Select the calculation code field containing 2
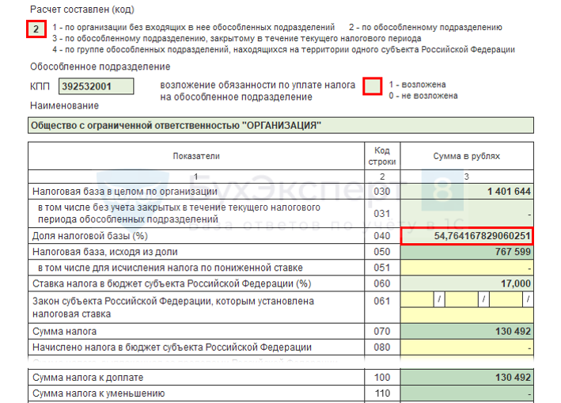The height and width of the screenshot is (403, 561). [x=36, y=29]
